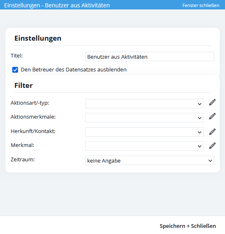Open the Merkmal dropdown
Viewport: 225px width, 234px height.
click(144, 146)
